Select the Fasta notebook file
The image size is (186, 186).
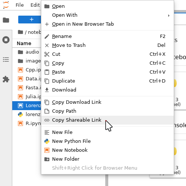(x=27, y=88)
